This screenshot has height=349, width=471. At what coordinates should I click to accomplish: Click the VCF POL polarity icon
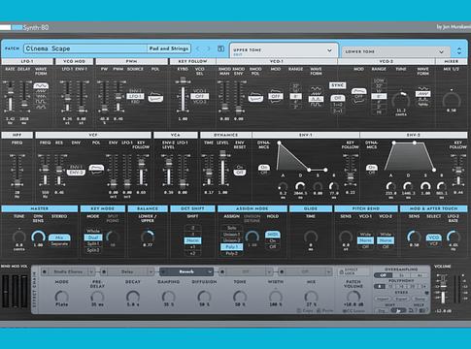pos(96,169)
